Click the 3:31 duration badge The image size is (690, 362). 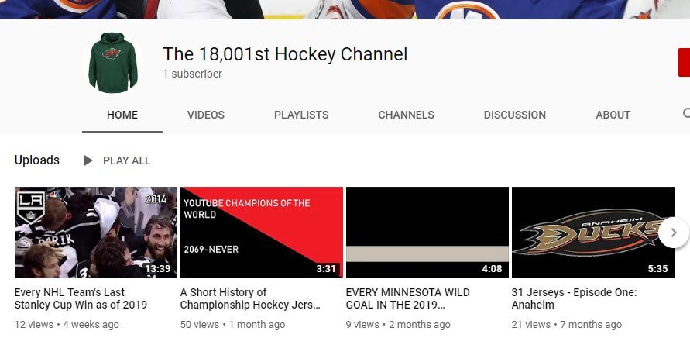click(x=326, y=269)
